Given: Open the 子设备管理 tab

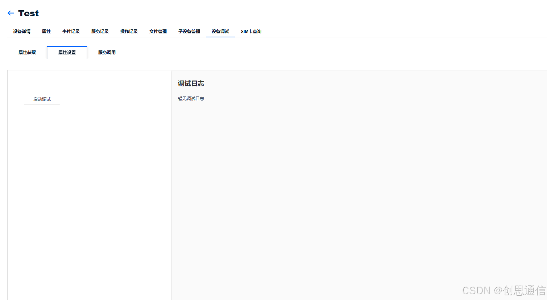Looking at the screenshot, I should 189,32.
